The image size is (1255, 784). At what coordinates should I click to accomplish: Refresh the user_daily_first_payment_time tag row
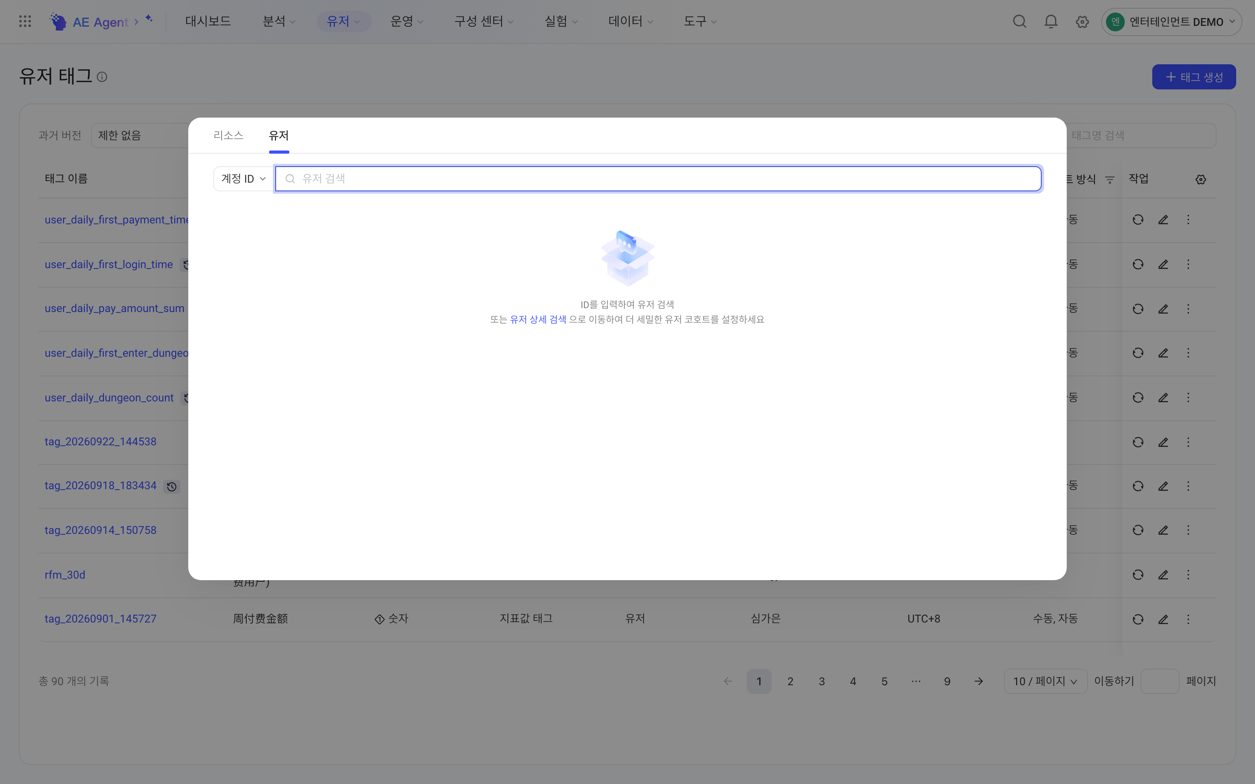pos(1138,220)
